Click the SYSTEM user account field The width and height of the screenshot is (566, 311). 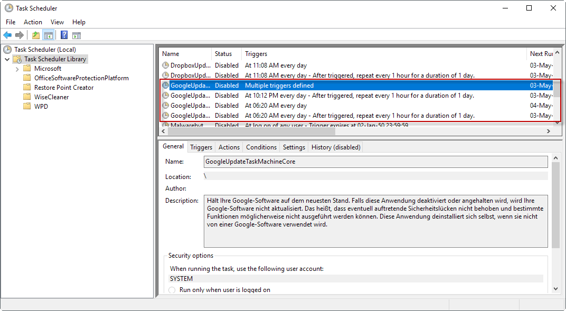[356, 279]
